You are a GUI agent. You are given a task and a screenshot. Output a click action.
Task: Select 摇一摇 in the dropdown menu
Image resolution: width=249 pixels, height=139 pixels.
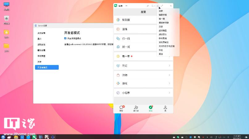click(x=162, y=19)
